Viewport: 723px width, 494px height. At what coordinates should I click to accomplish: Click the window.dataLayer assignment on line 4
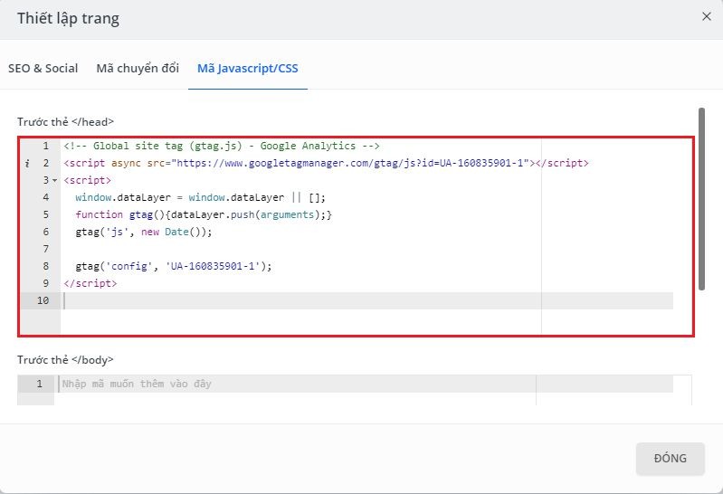[201, 197]
